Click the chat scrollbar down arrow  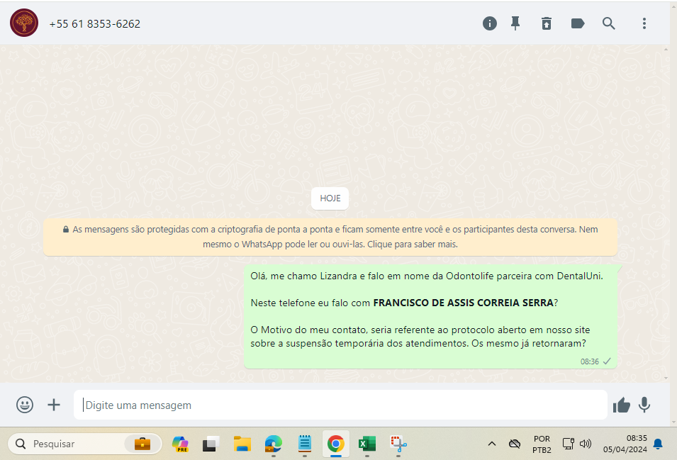(x=666, y=378)
